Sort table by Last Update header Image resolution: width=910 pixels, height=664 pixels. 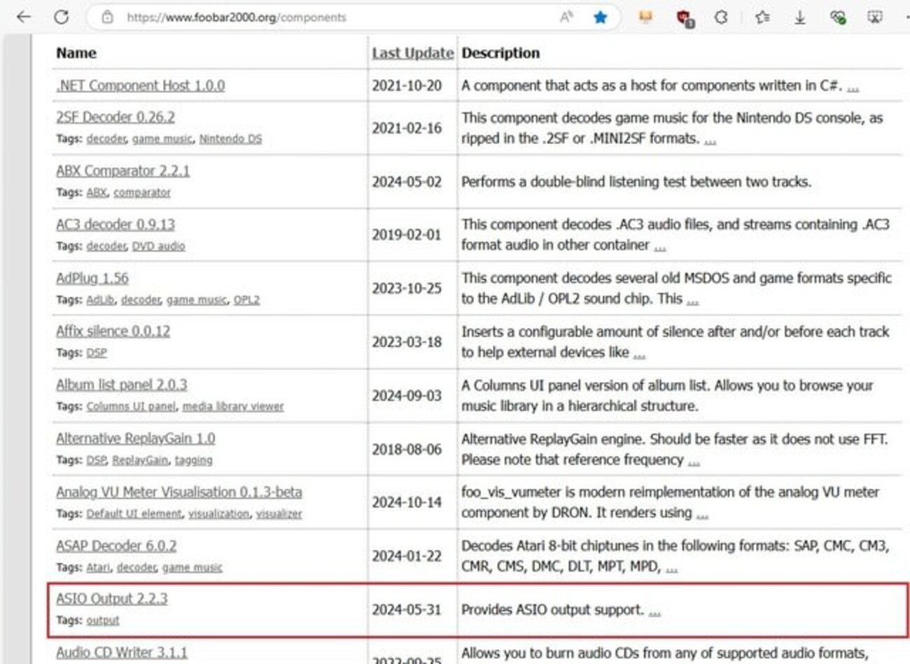click(x=412, y=53)
